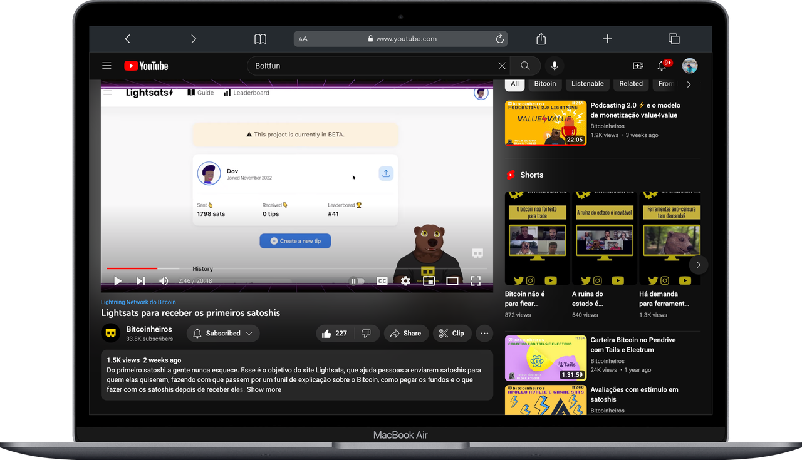Open the Bitcoinheiros channel name link

pos(149,329)
